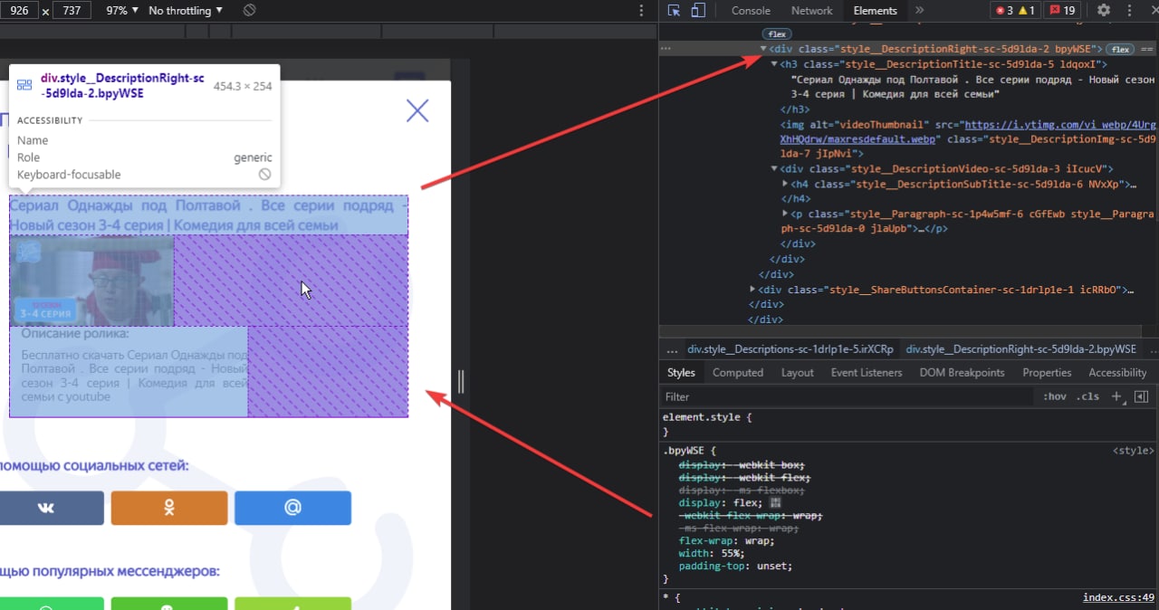
Task: Toggle the flex badge above the DescriptionRight div
Action: point(778,34)
